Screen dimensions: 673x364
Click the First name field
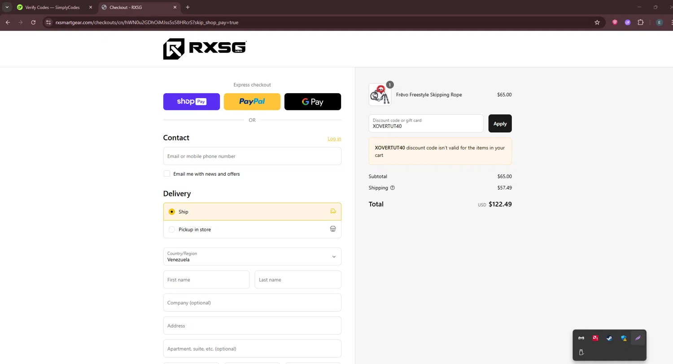click(206, 279)
